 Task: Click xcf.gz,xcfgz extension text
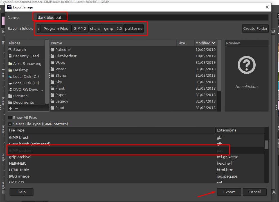pos(227,157)
